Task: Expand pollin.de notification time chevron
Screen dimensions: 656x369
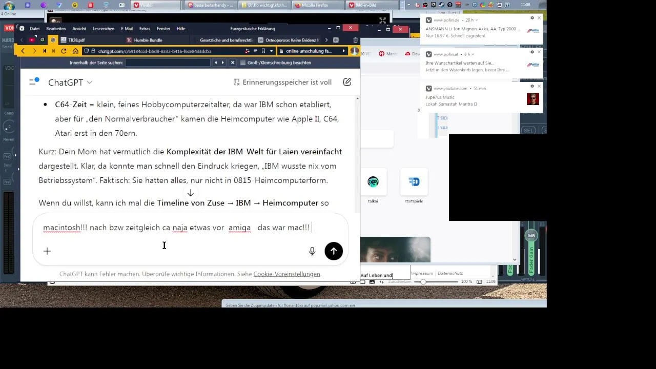Action: 477,20
